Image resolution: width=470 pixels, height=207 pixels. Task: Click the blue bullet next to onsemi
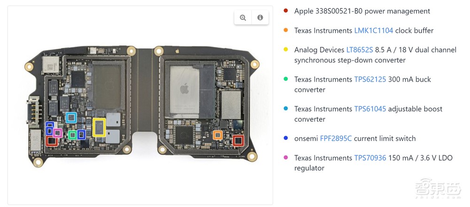[286, 138]
